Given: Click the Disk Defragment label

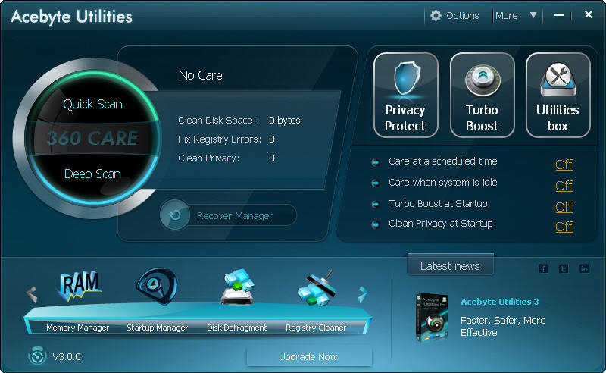Looking at the screenshot, I should pyautogui.click(x=237, y=328).
